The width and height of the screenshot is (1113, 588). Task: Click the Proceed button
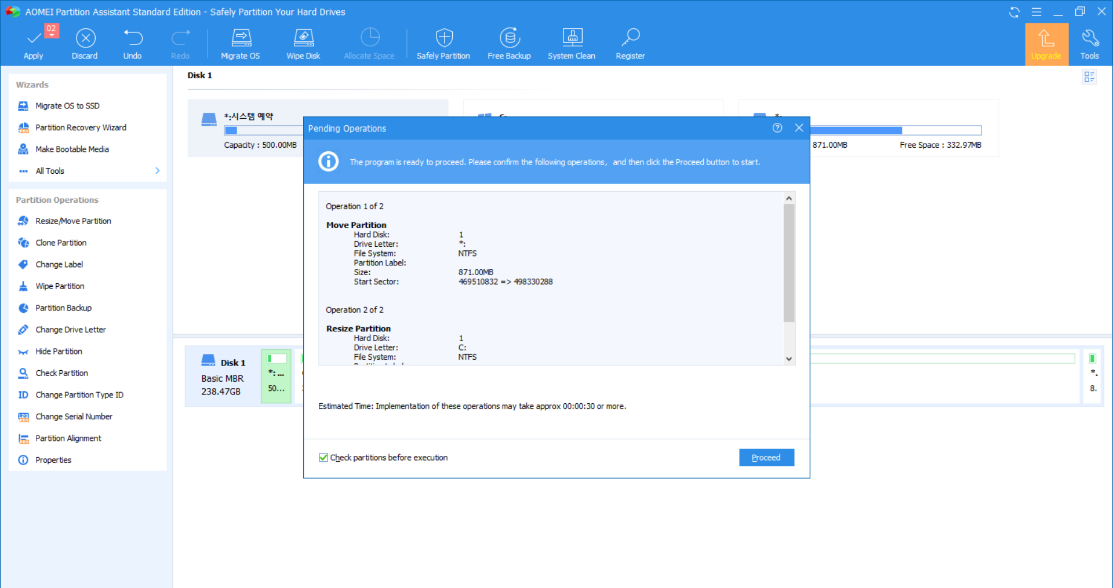[766, 458]
